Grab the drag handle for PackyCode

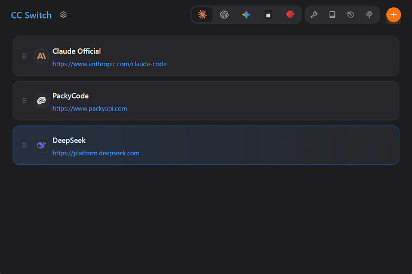24,101
